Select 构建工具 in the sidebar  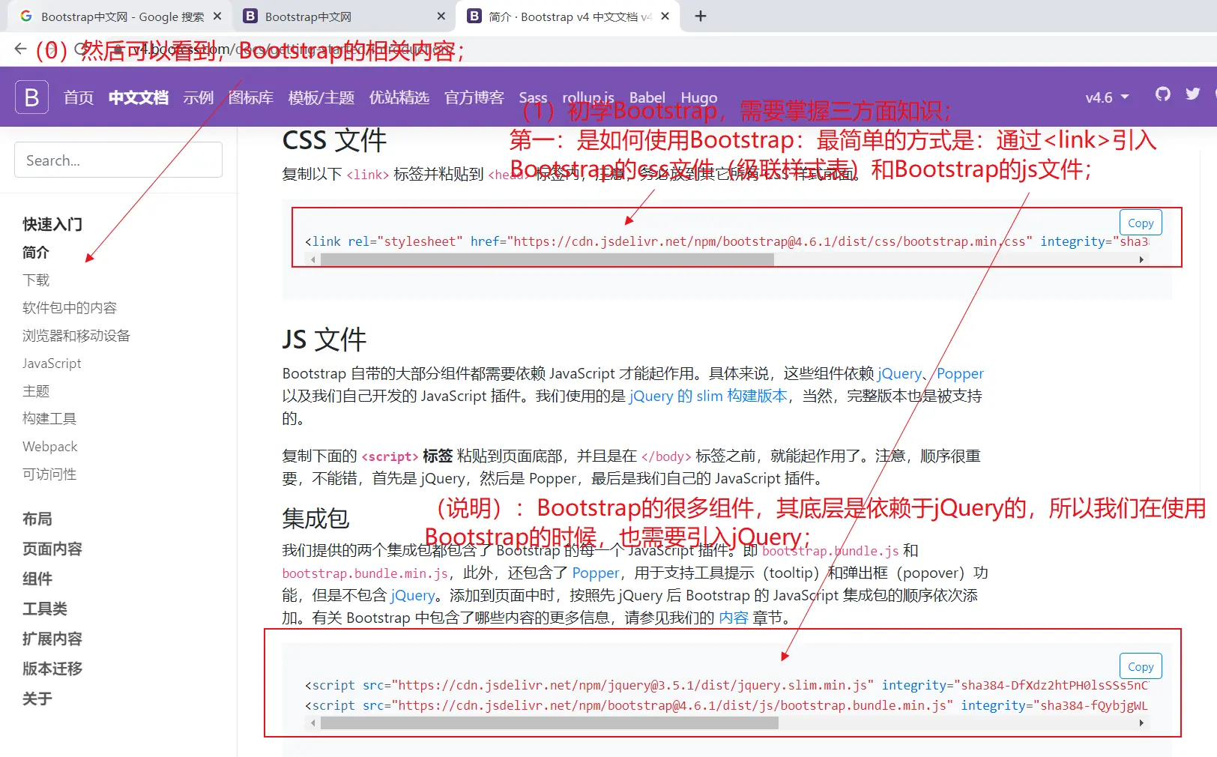pyautogui.click(x=49, y=419)
